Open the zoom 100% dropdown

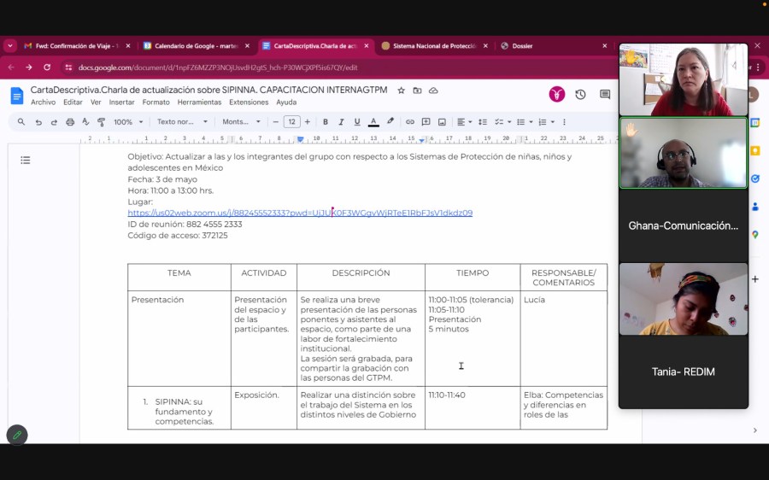(x=129, y=122)
